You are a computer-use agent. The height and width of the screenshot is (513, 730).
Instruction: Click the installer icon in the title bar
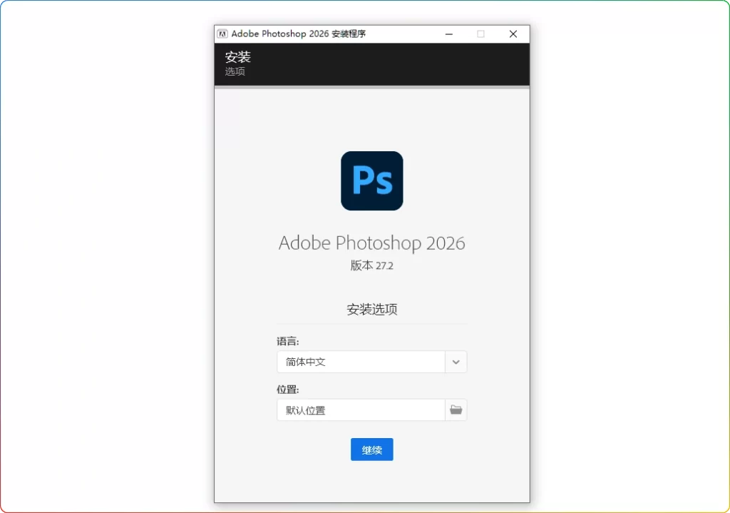(x=221, y=34)
